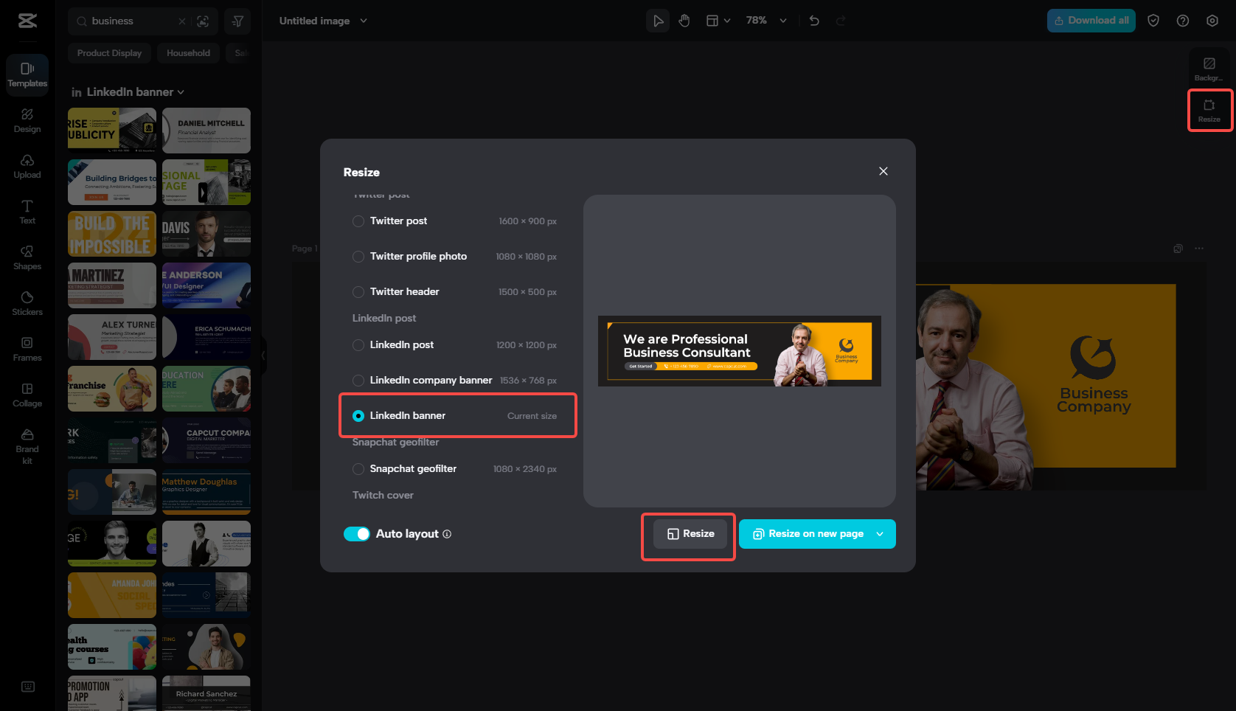Select the LinkedIn post size option

358,344
